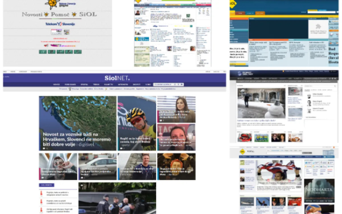Click the comment icon on Croatia drivers article
Viewport: 342px width, 214px height.
tap(44, 148)
